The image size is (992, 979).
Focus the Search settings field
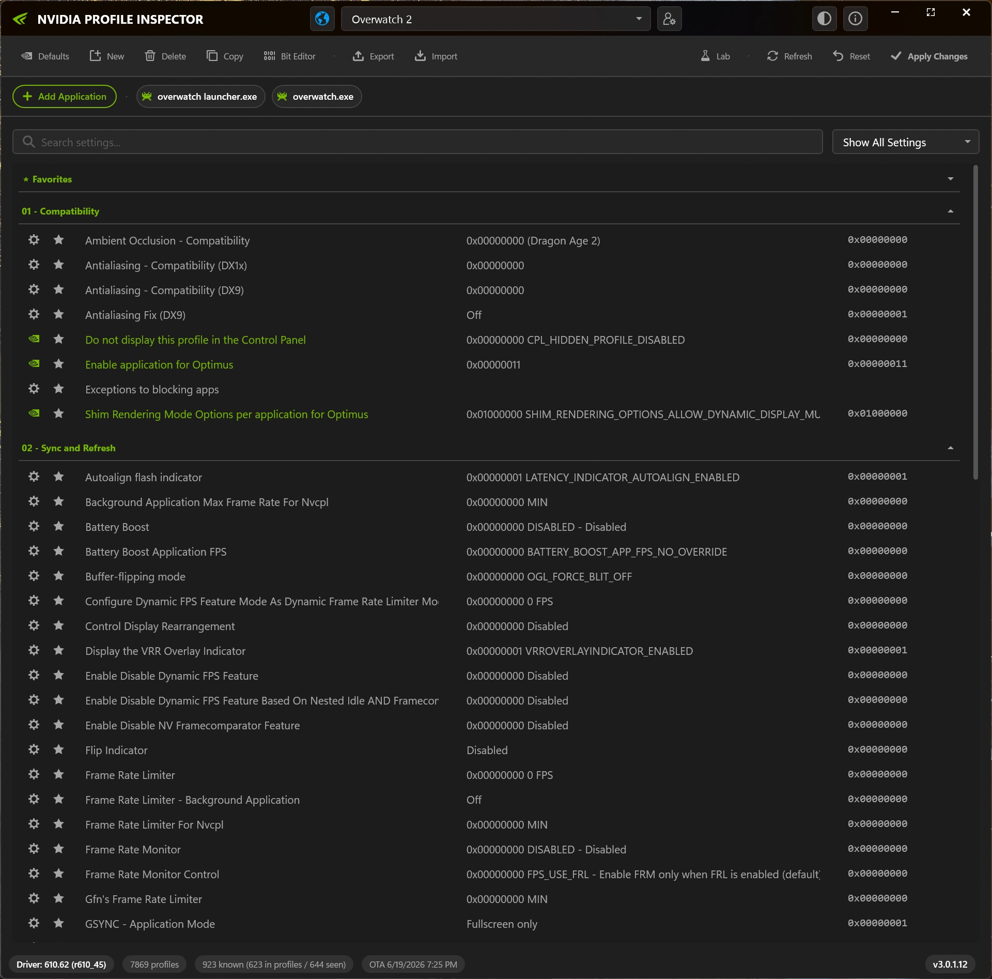417,142
